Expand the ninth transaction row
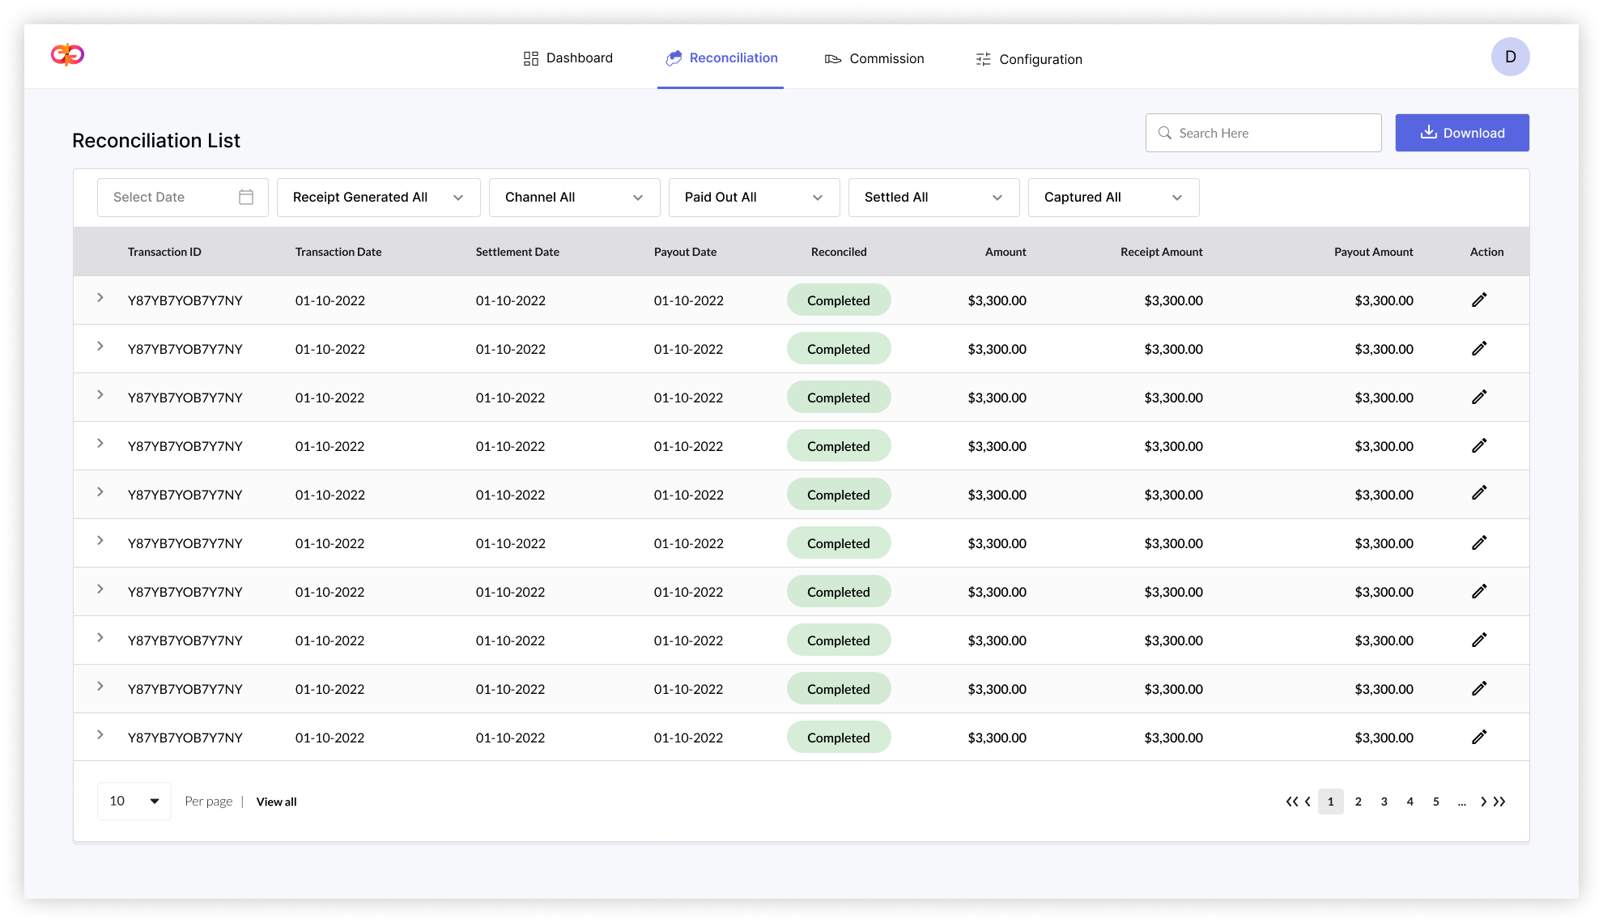Viewport: 1603px width, 923px height. tap(100, 687)
